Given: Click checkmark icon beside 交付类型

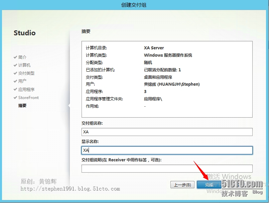Looking at the screenshot, I should tap(15, 73).
